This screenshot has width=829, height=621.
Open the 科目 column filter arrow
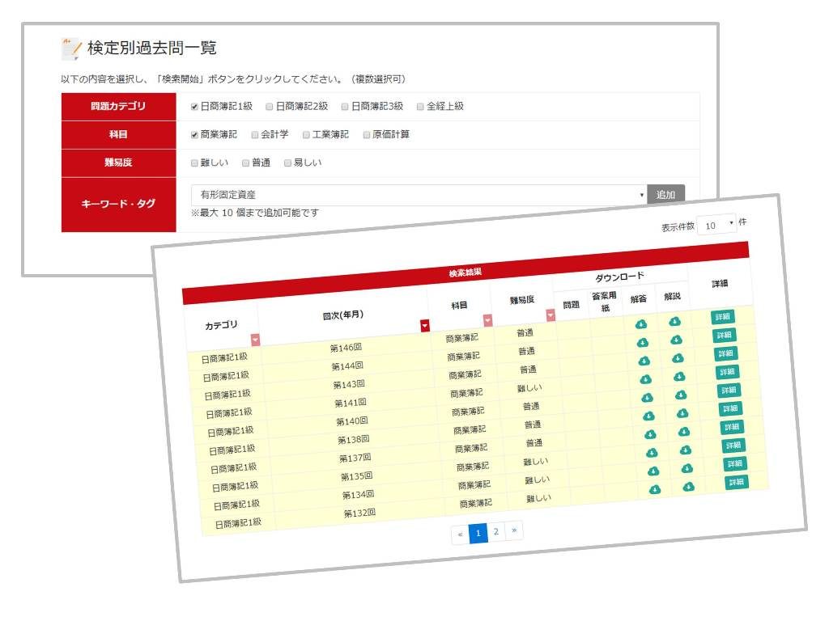click(x=487, y=320)
